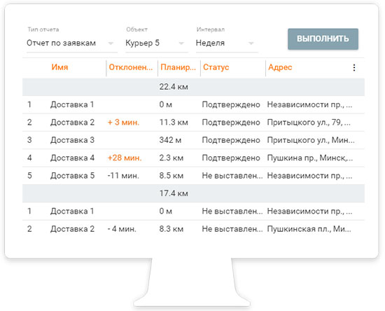Select the Доставка 3 row
Viewport: 385px width, 311px height.
[193, 140]
